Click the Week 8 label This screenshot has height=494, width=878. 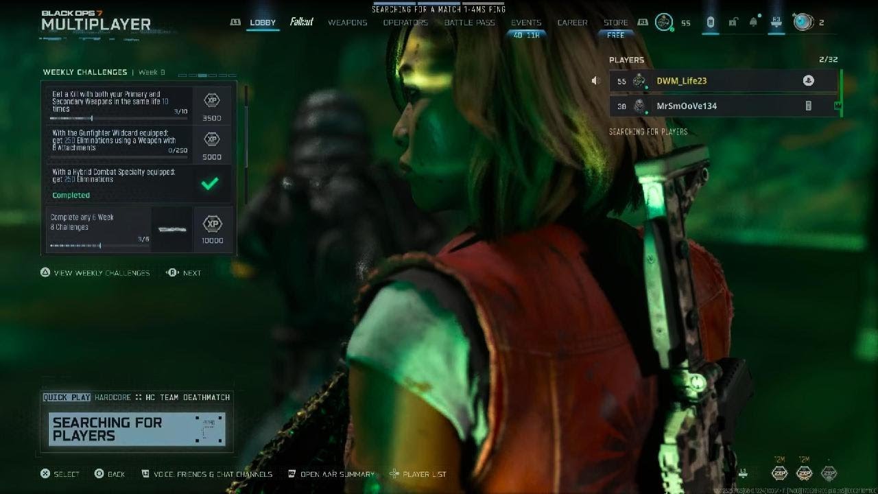point(152,72)
